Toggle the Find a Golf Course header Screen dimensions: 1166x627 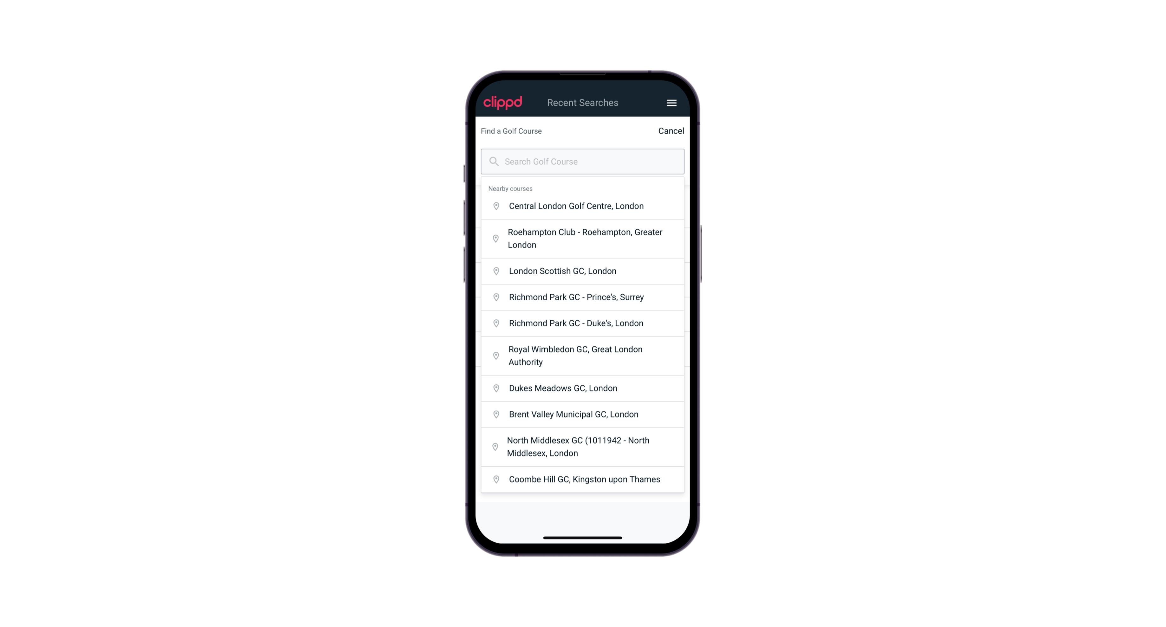(510, 131)
